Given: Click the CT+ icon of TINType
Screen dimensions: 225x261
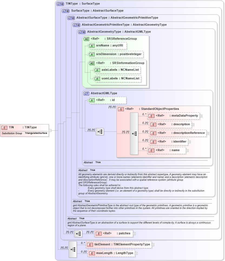Looking at the screenshot, I should point(60,4).
